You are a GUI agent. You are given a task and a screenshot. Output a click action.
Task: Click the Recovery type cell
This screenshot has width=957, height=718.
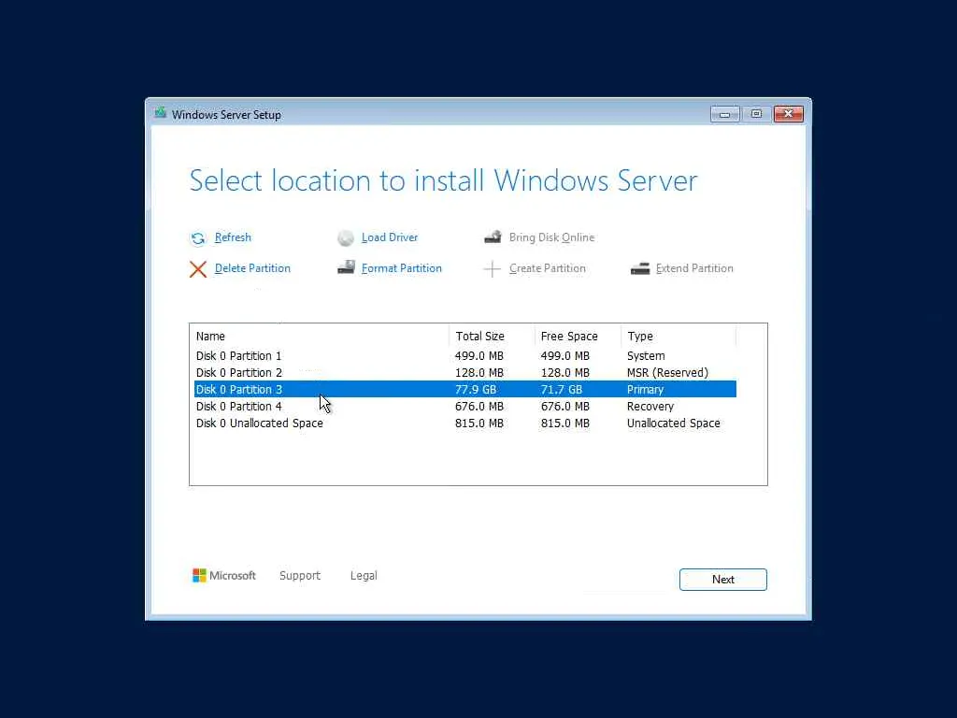coord(650,406)
